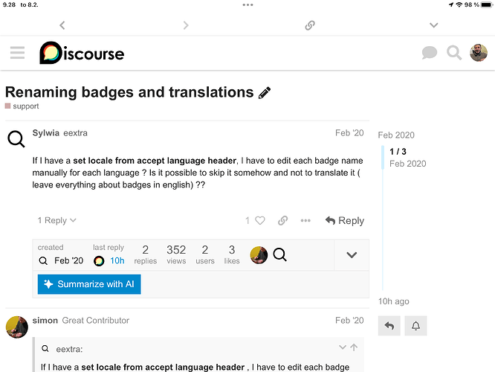The image size is (495, 372).
Task: Open the creator avatar in created column
Action: pos(43,260)
